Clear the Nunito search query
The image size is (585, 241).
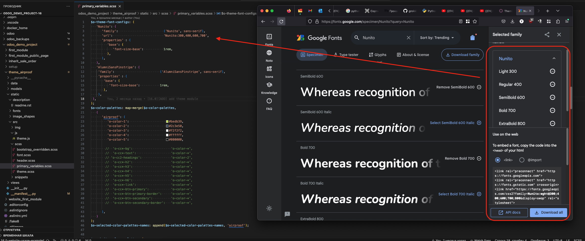[x=409, y=38]
